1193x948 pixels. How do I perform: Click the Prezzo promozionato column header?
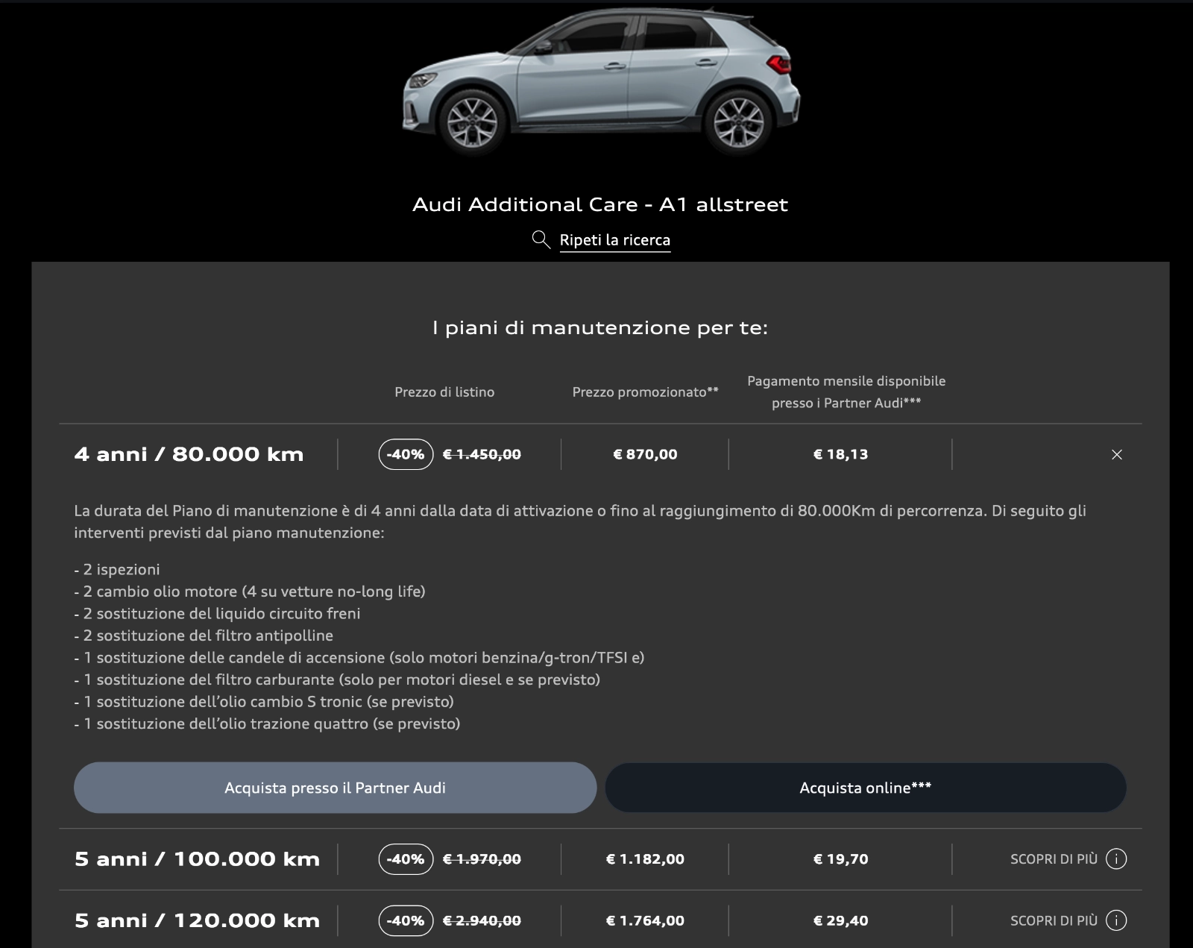645,392
